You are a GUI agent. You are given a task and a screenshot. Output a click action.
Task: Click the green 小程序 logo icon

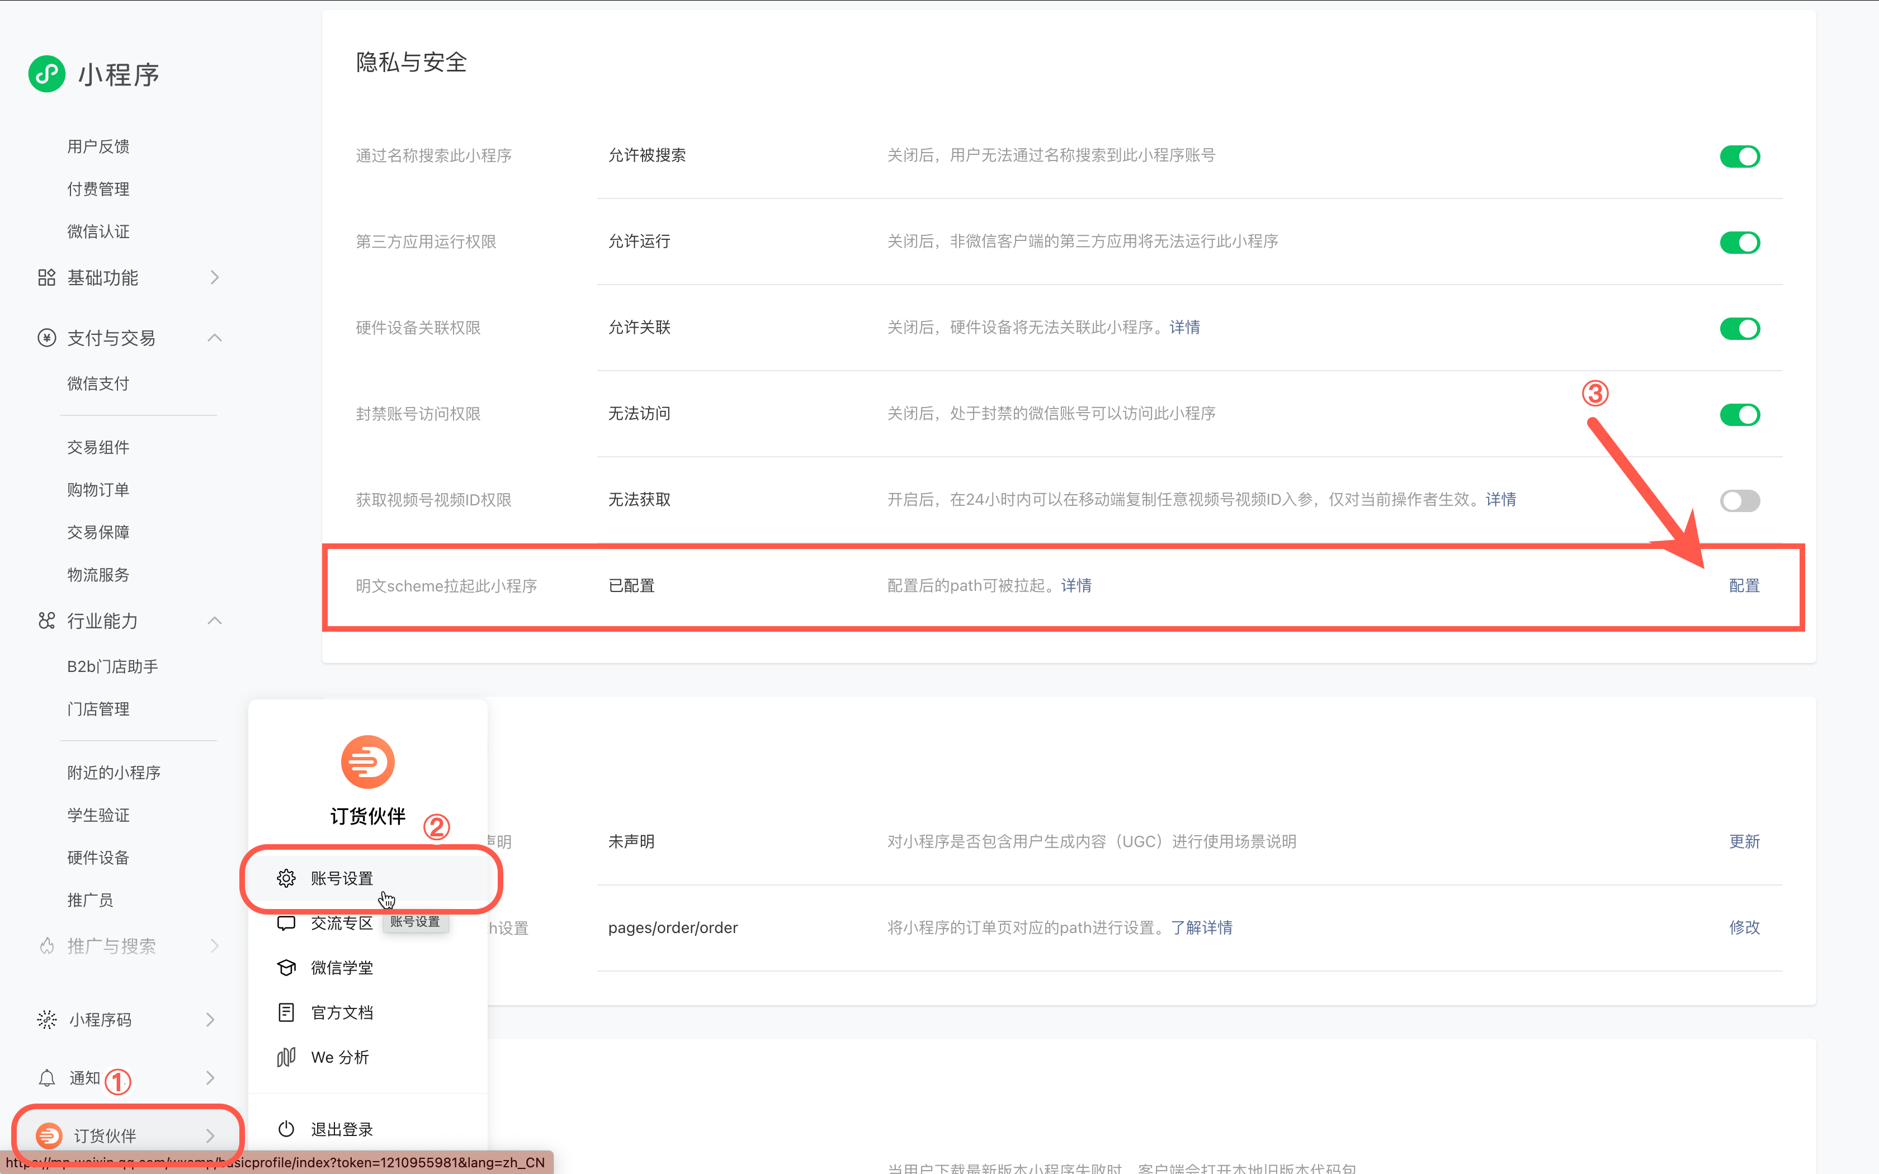click(46, 74)
